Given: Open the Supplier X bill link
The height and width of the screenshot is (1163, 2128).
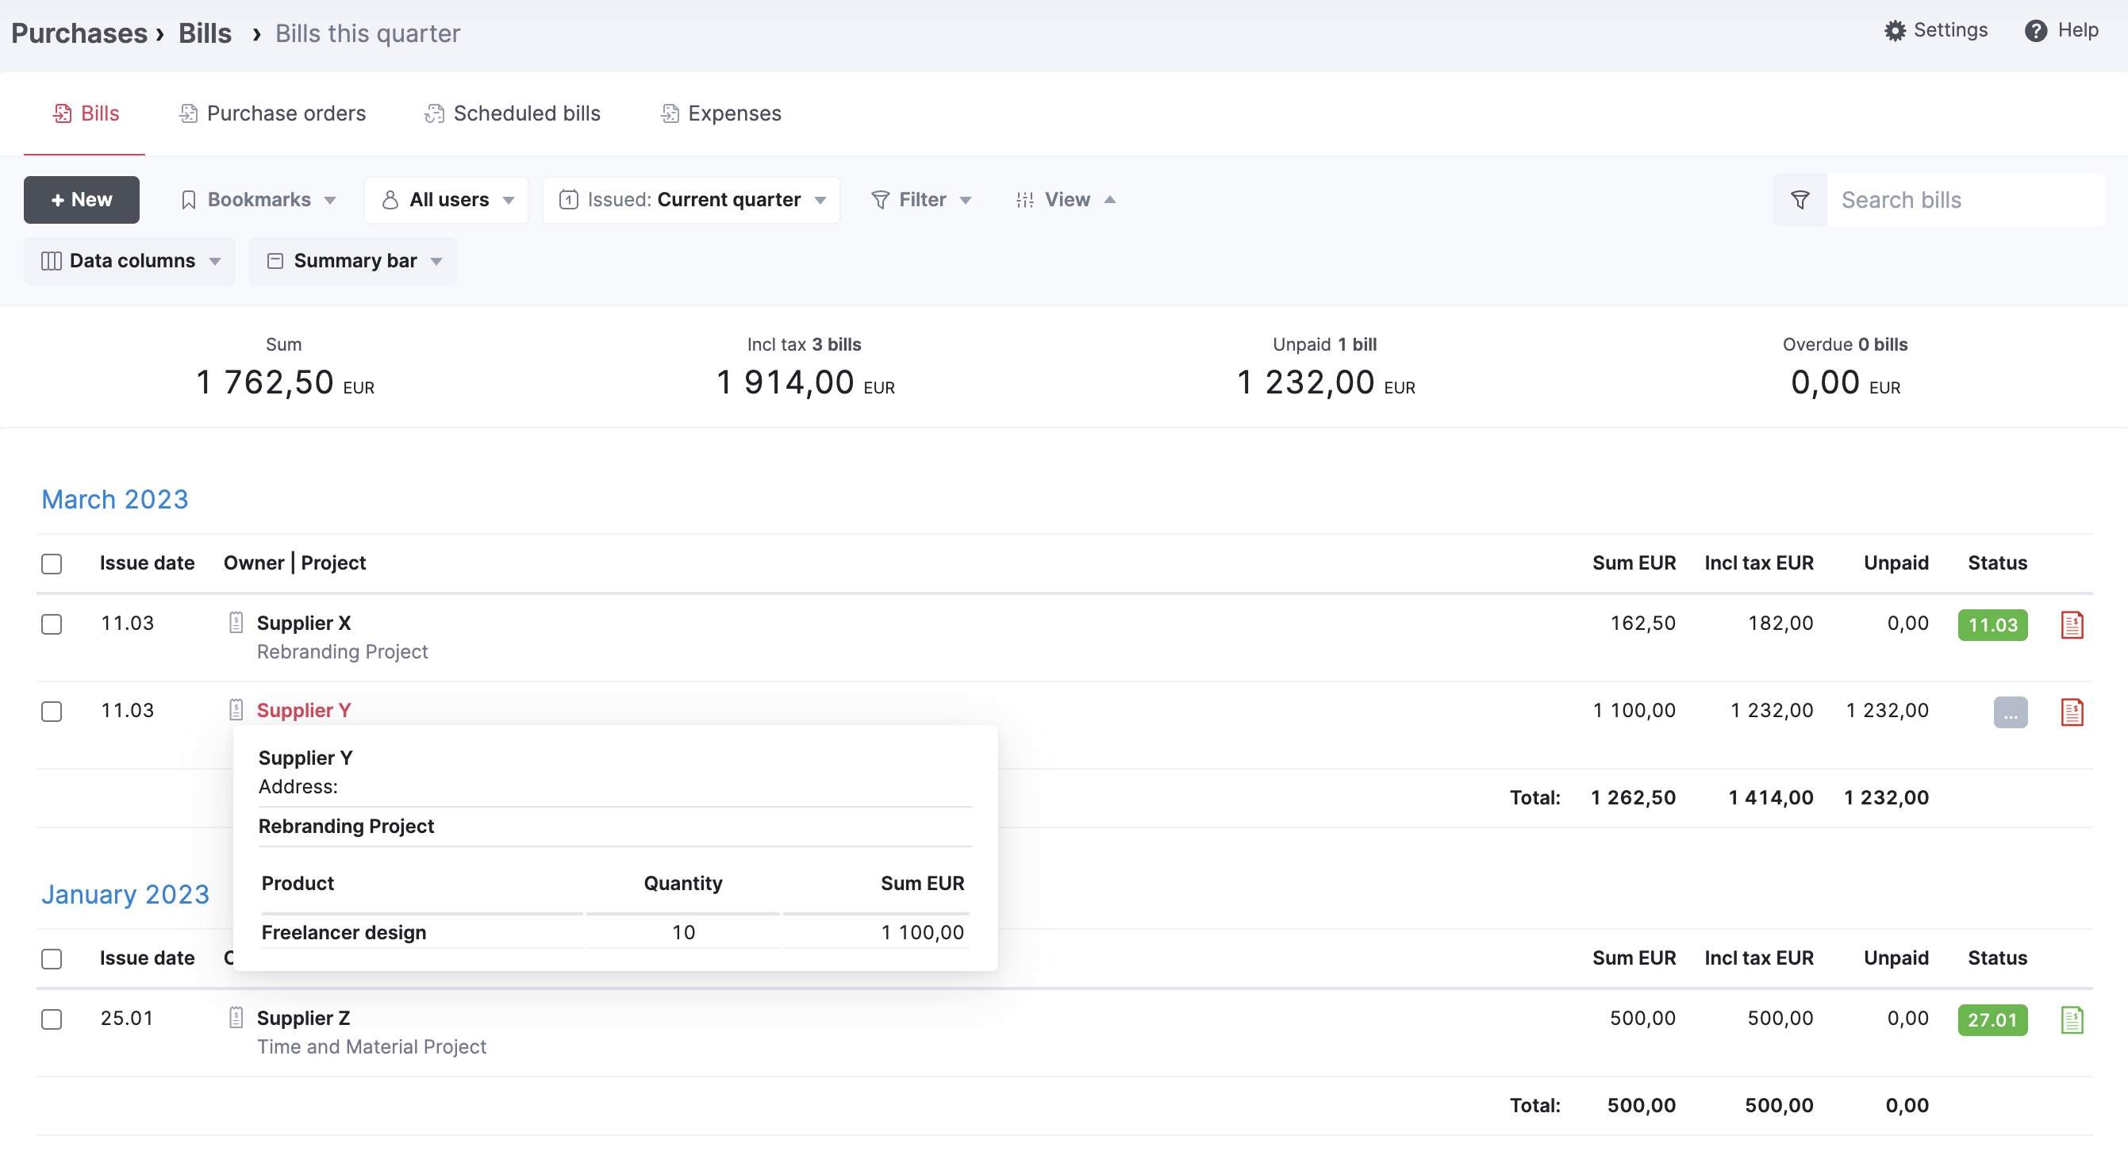Looking at the screenshot, I should tap(304, 623).
